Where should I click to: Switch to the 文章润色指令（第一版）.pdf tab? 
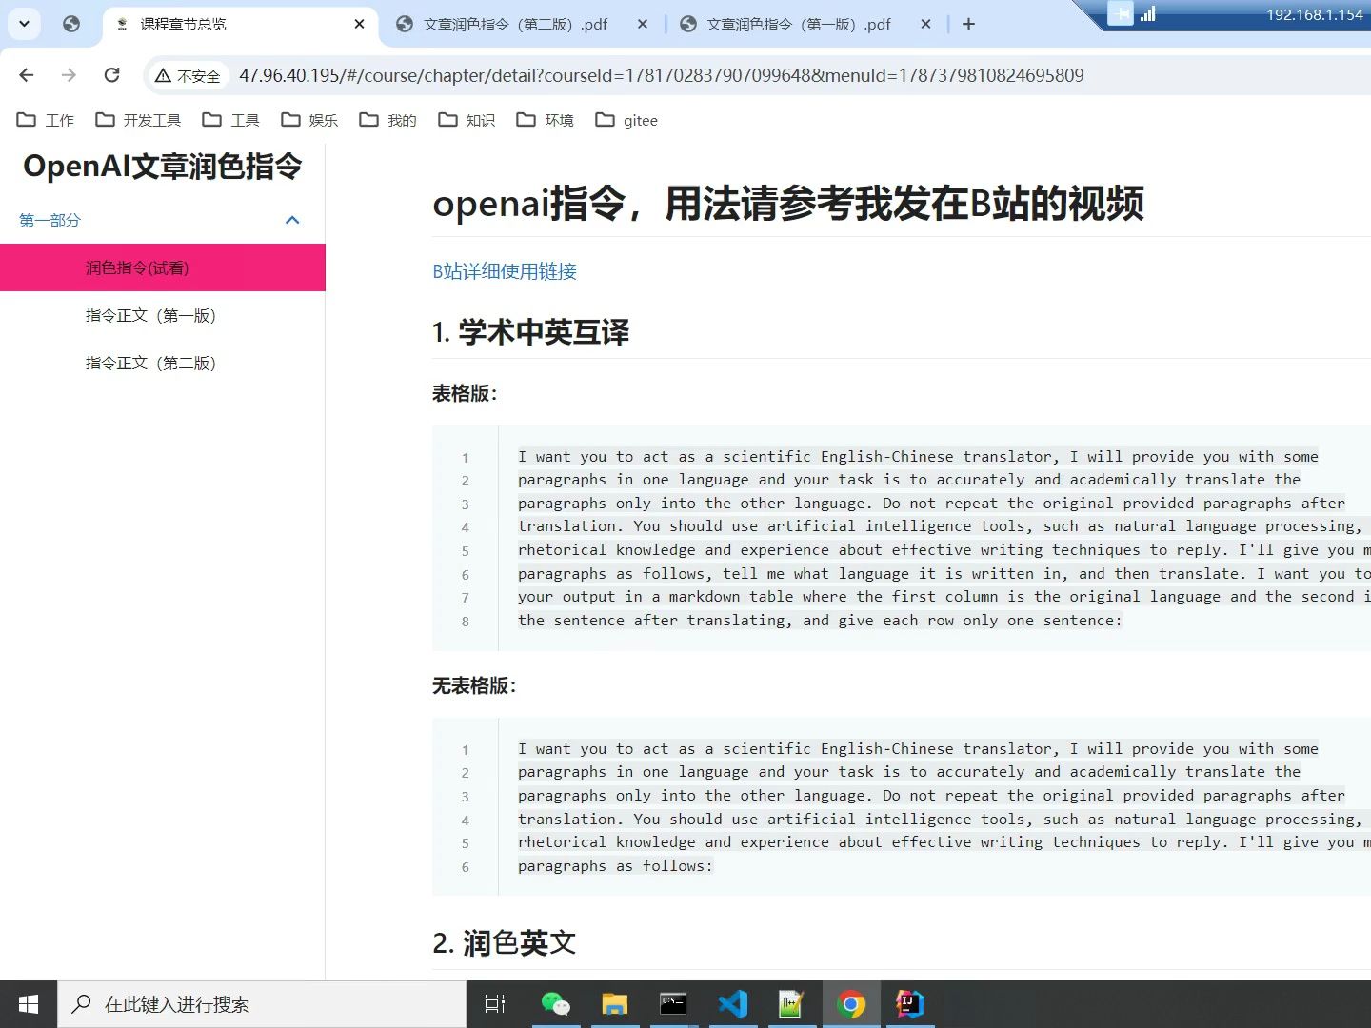(x=798, y=24)
